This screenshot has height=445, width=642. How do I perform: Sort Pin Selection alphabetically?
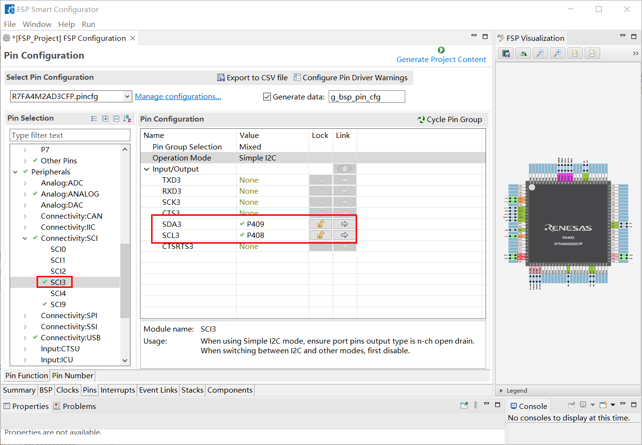[127, 119]
